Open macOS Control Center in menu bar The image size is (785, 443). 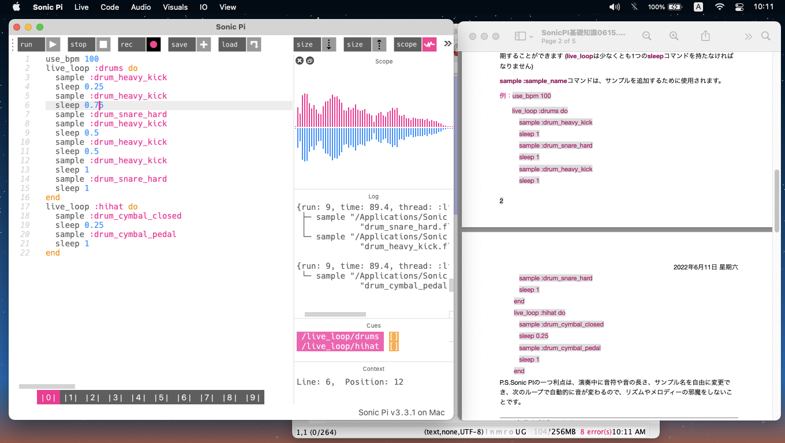739,7
